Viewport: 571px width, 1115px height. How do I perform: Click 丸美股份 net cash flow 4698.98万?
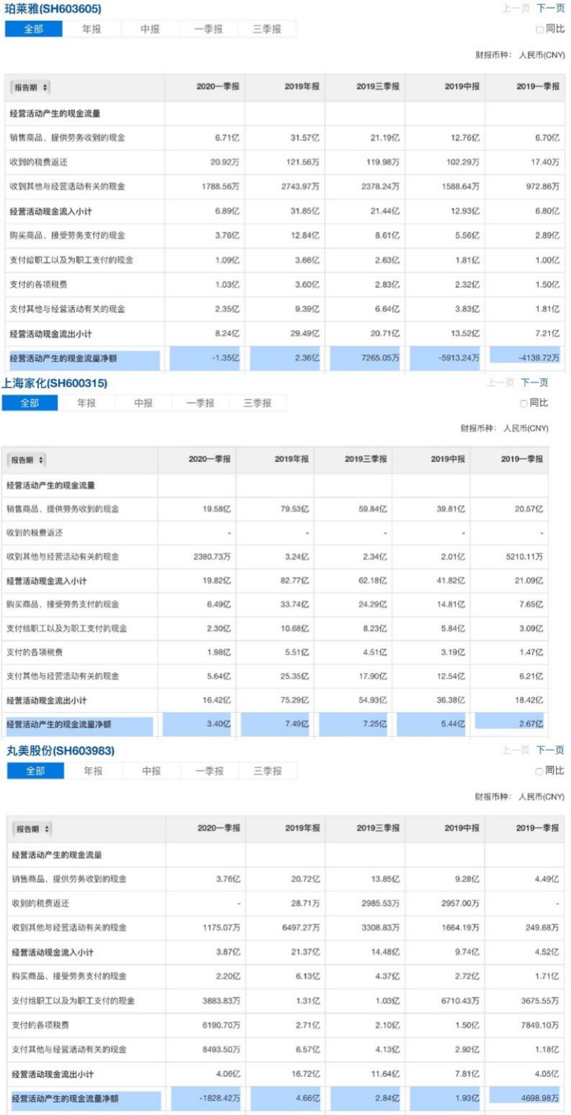[538, 1099]
